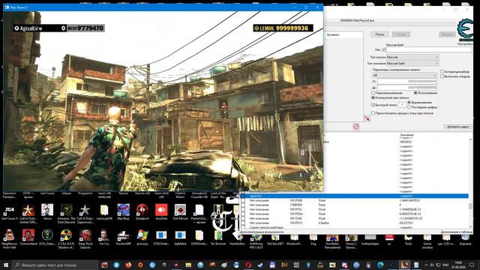The width and height of the screenshot is (480, 270).
Task: Click the Windows Start button
Action: 6,265
